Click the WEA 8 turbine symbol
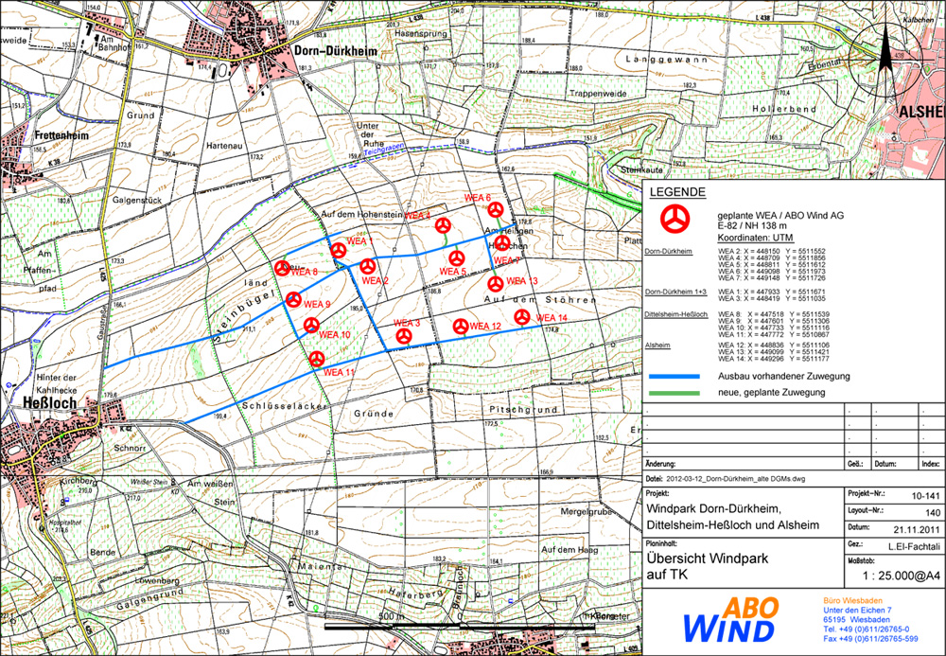946x656 pixels. coord(282,269)
